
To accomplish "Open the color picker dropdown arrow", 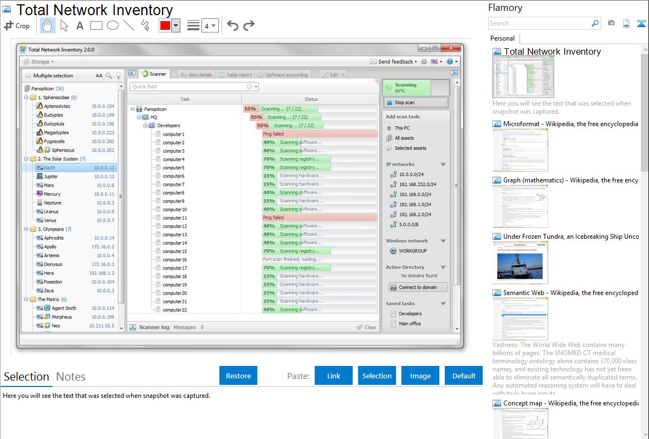I will click(x=176, y=25).
